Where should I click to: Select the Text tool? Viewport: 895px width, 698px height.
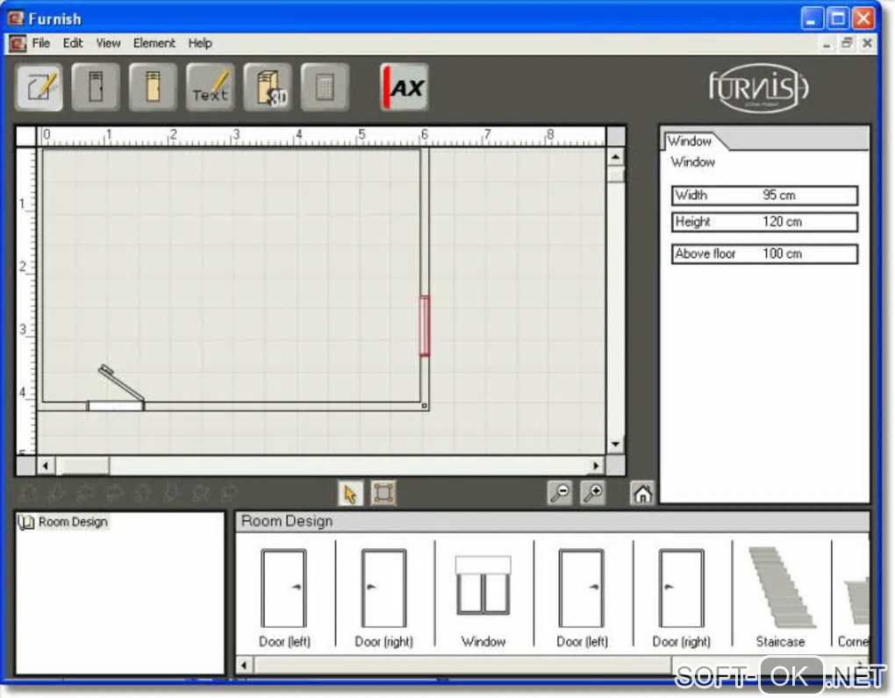point(210,88)
